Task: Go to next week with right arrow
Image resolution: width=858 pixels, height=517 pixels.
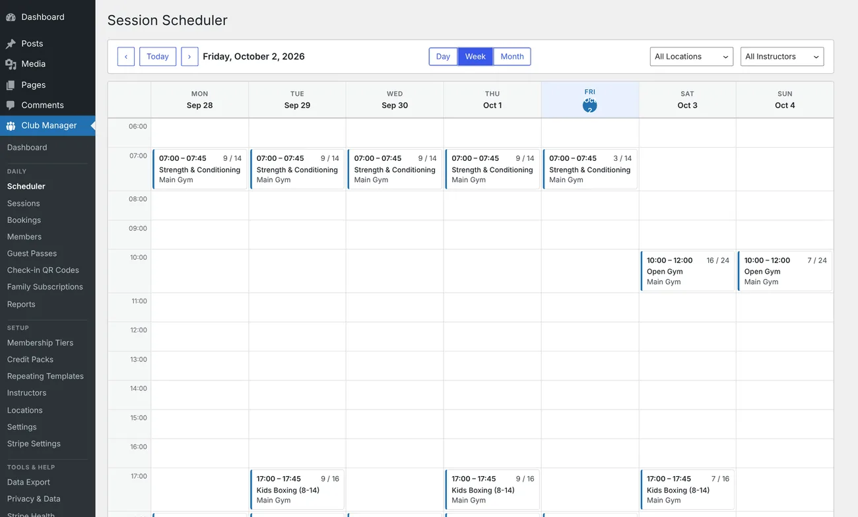Action: tap(189, 57)
